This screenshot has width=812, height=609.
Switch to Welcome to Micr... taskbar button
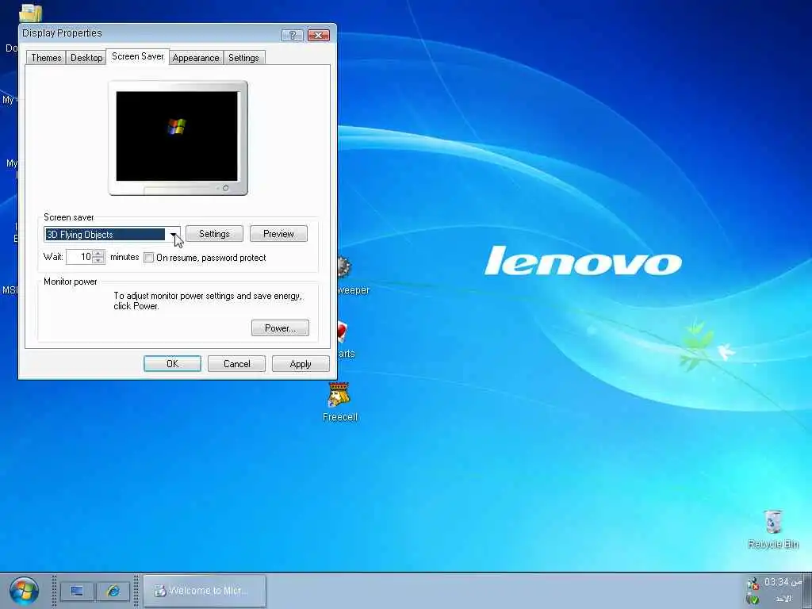tap(205, 590)
